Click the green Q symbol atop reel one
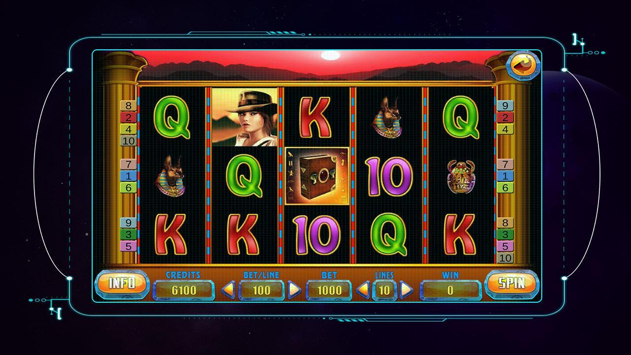The height and width of the screenshot is (355, 631). (172, 117)
